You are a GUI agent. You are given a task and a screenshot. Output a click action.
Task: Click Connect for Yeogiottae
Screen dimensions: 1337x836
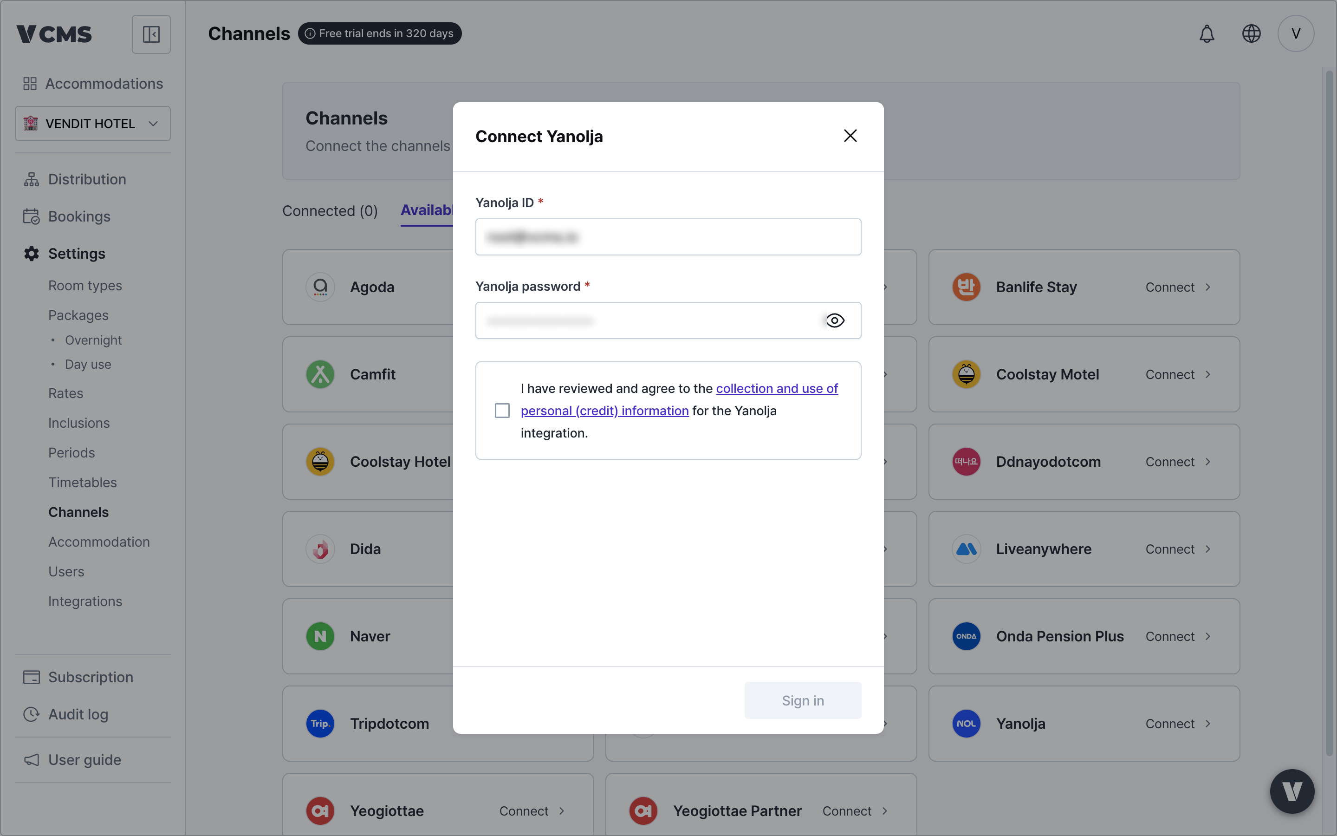tap(524, 811)
